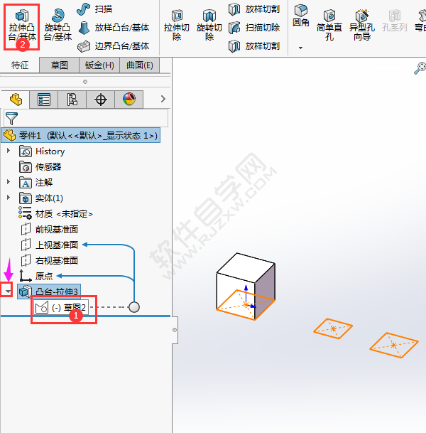
Task: Select the 上视基准面 top plane
Action: (50, 245)
